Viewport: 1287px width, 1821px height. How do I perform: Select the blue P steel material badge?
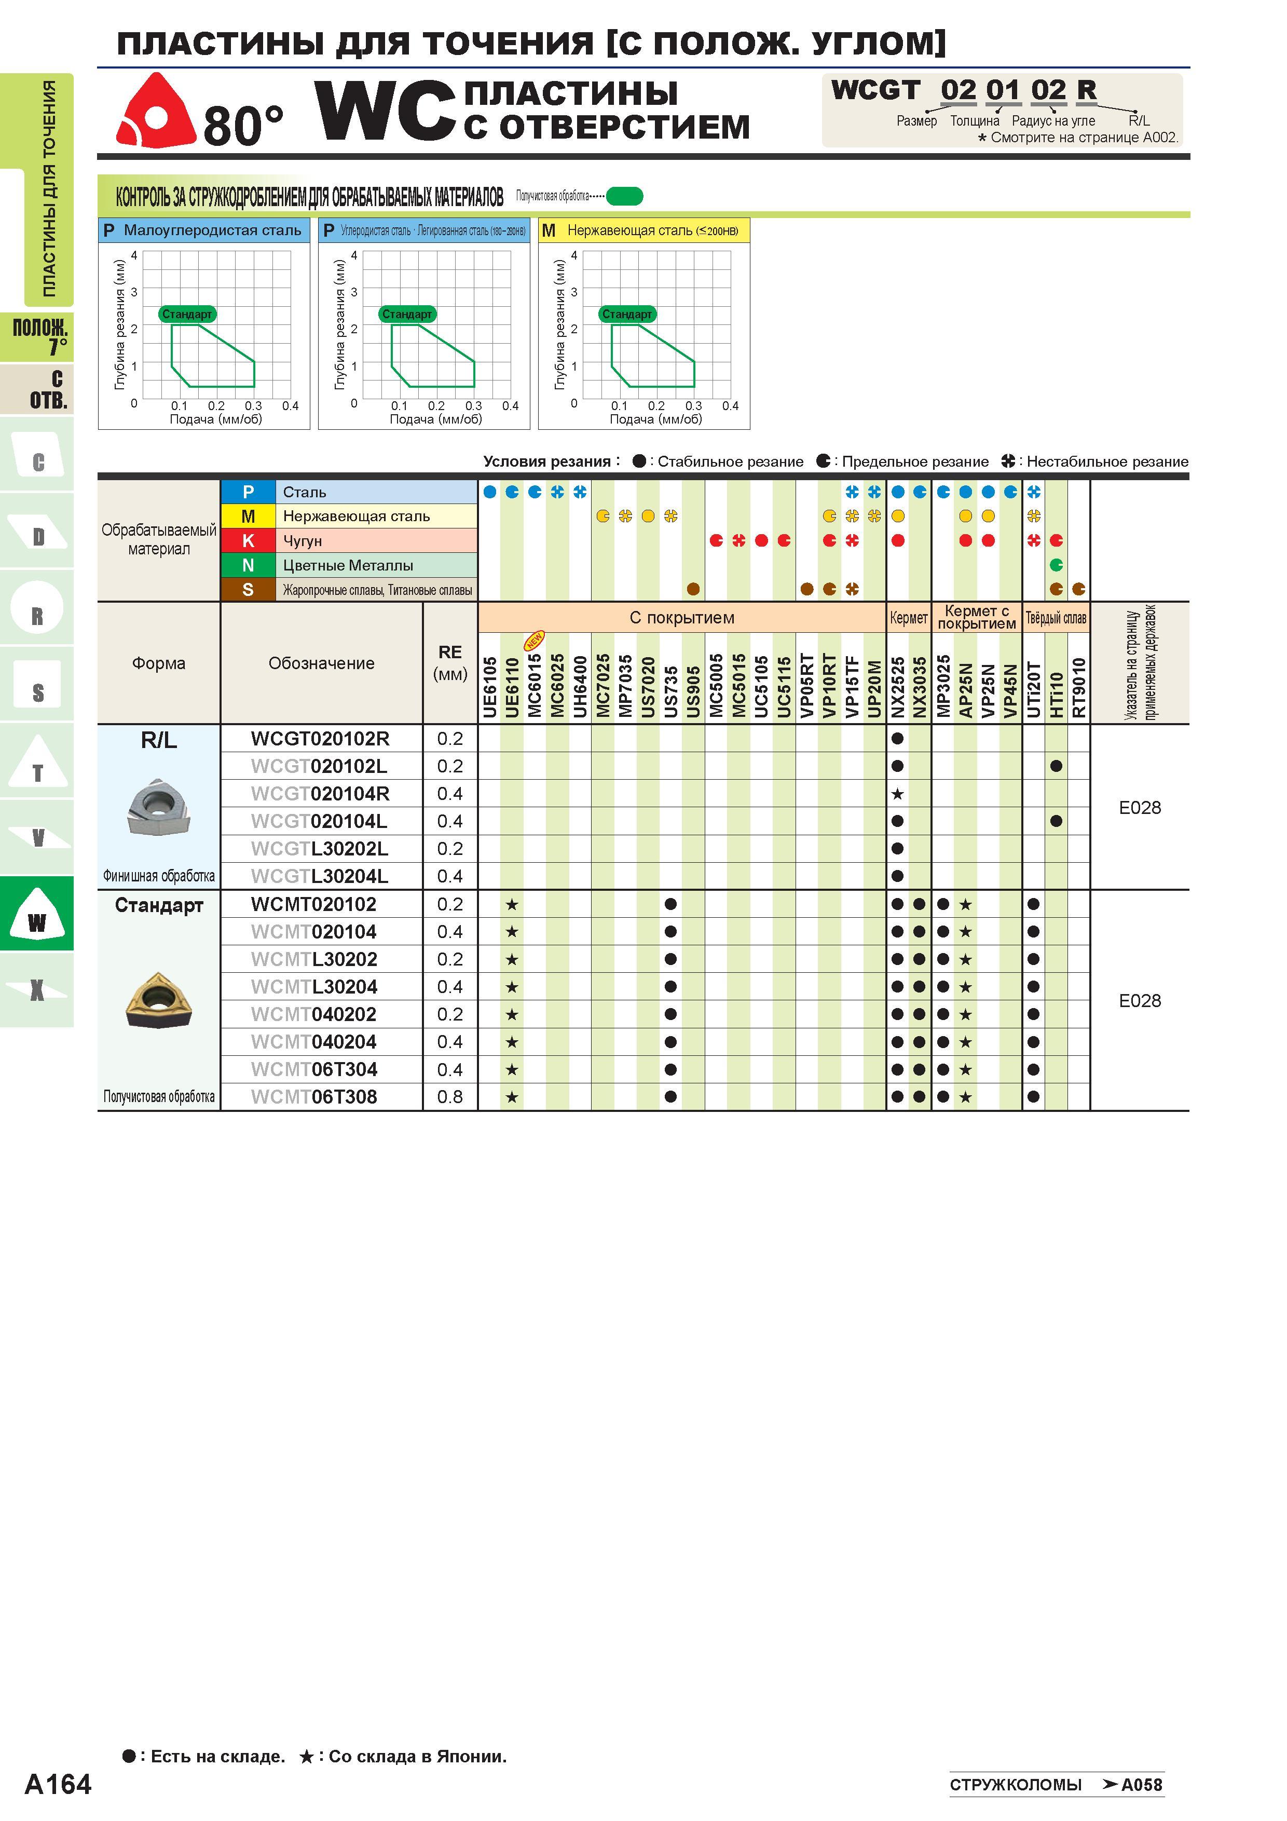click(248, 492)
